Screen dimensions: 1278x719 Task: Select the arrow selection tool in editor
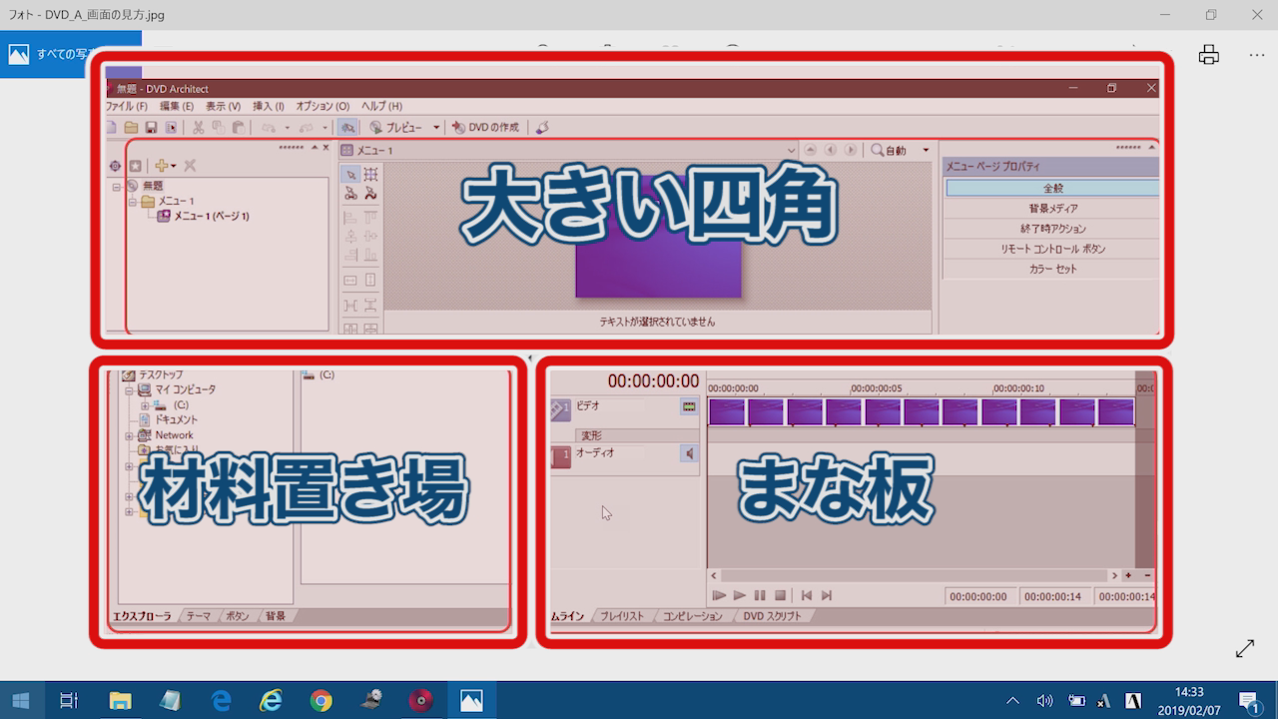pos(350,175)
